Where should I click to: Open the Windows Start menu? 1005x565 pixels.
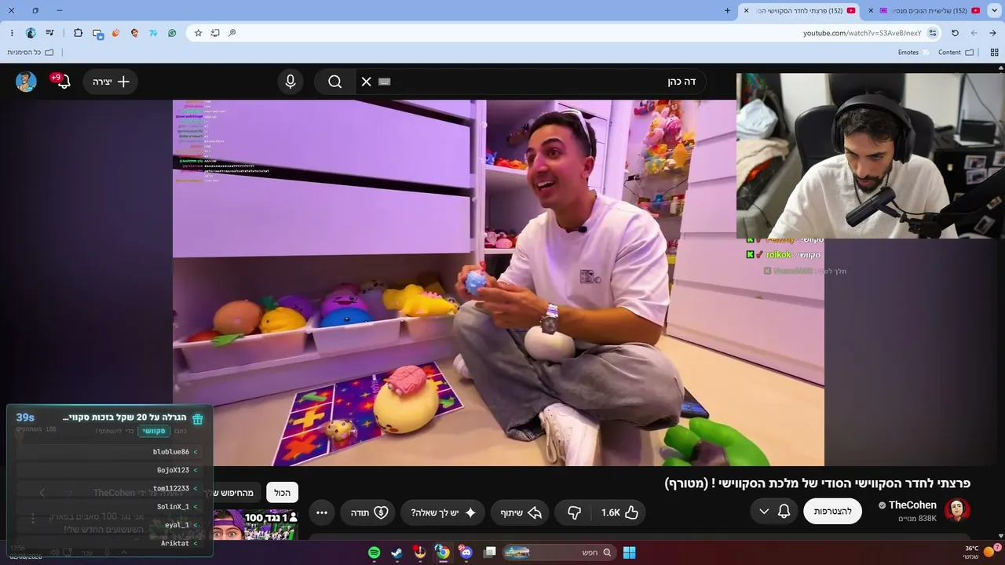629,552
